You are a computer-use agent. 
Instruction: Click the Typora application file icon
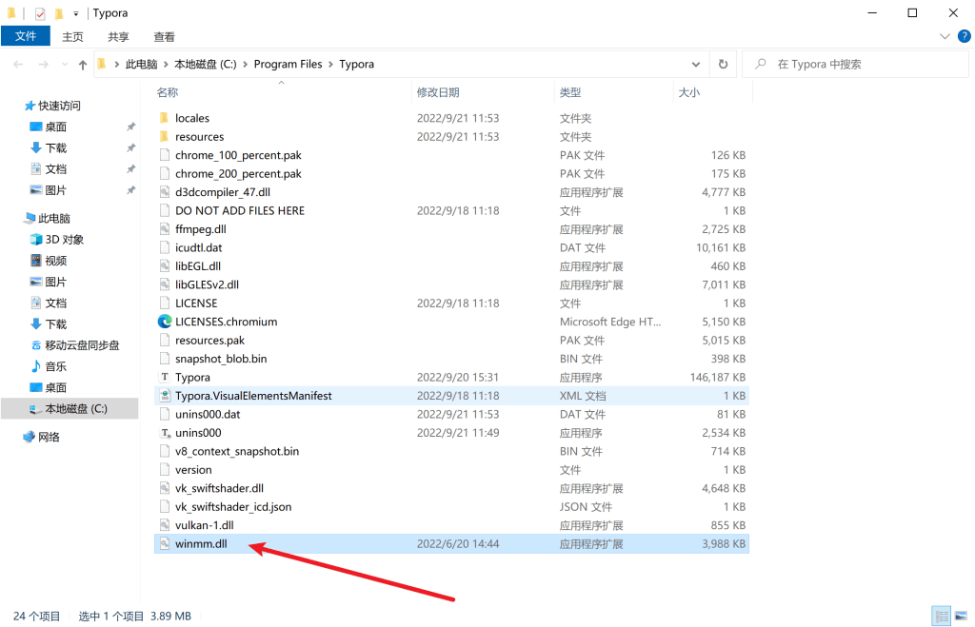click(x=165, y=378)
